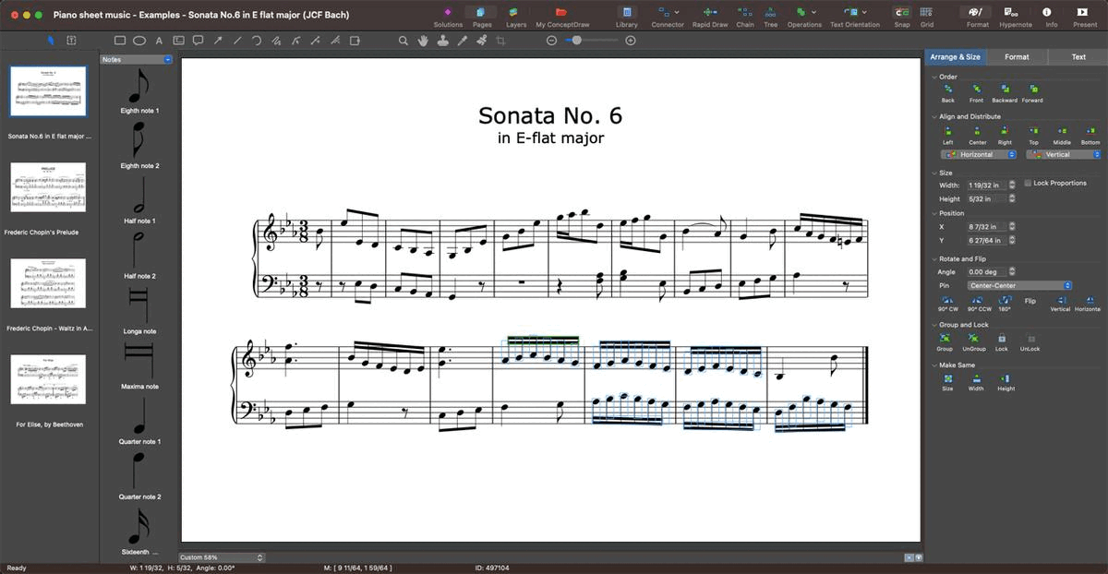Switch to the Text tab
Image resolution: width=1108 pixels, height=574 pixels.
click(x=1078, y=57)
